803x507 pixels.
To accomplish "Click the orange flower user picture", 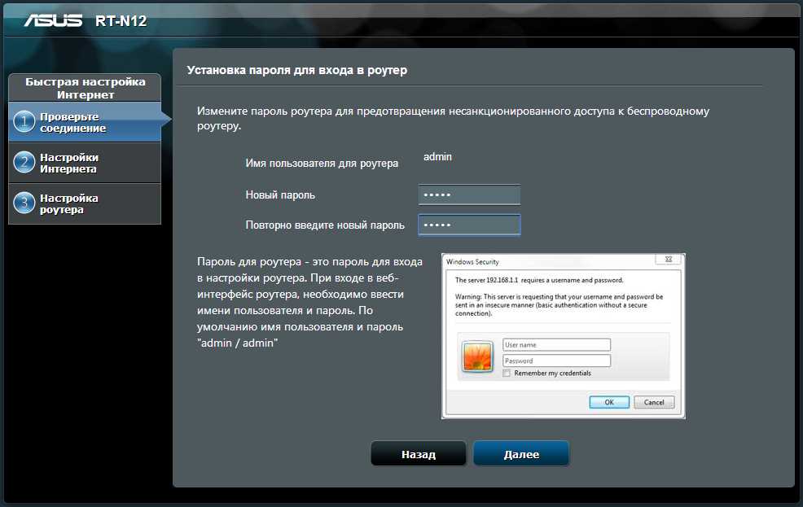I will click(477, 356).
